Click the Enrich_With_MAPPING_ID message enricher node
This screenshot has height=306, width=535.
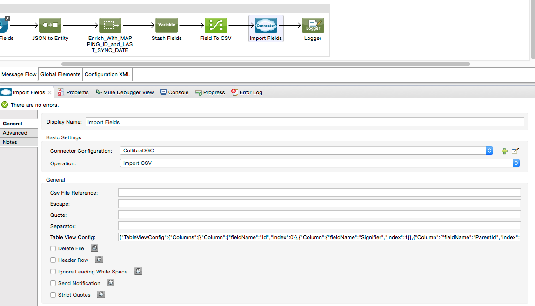point(110,25)
